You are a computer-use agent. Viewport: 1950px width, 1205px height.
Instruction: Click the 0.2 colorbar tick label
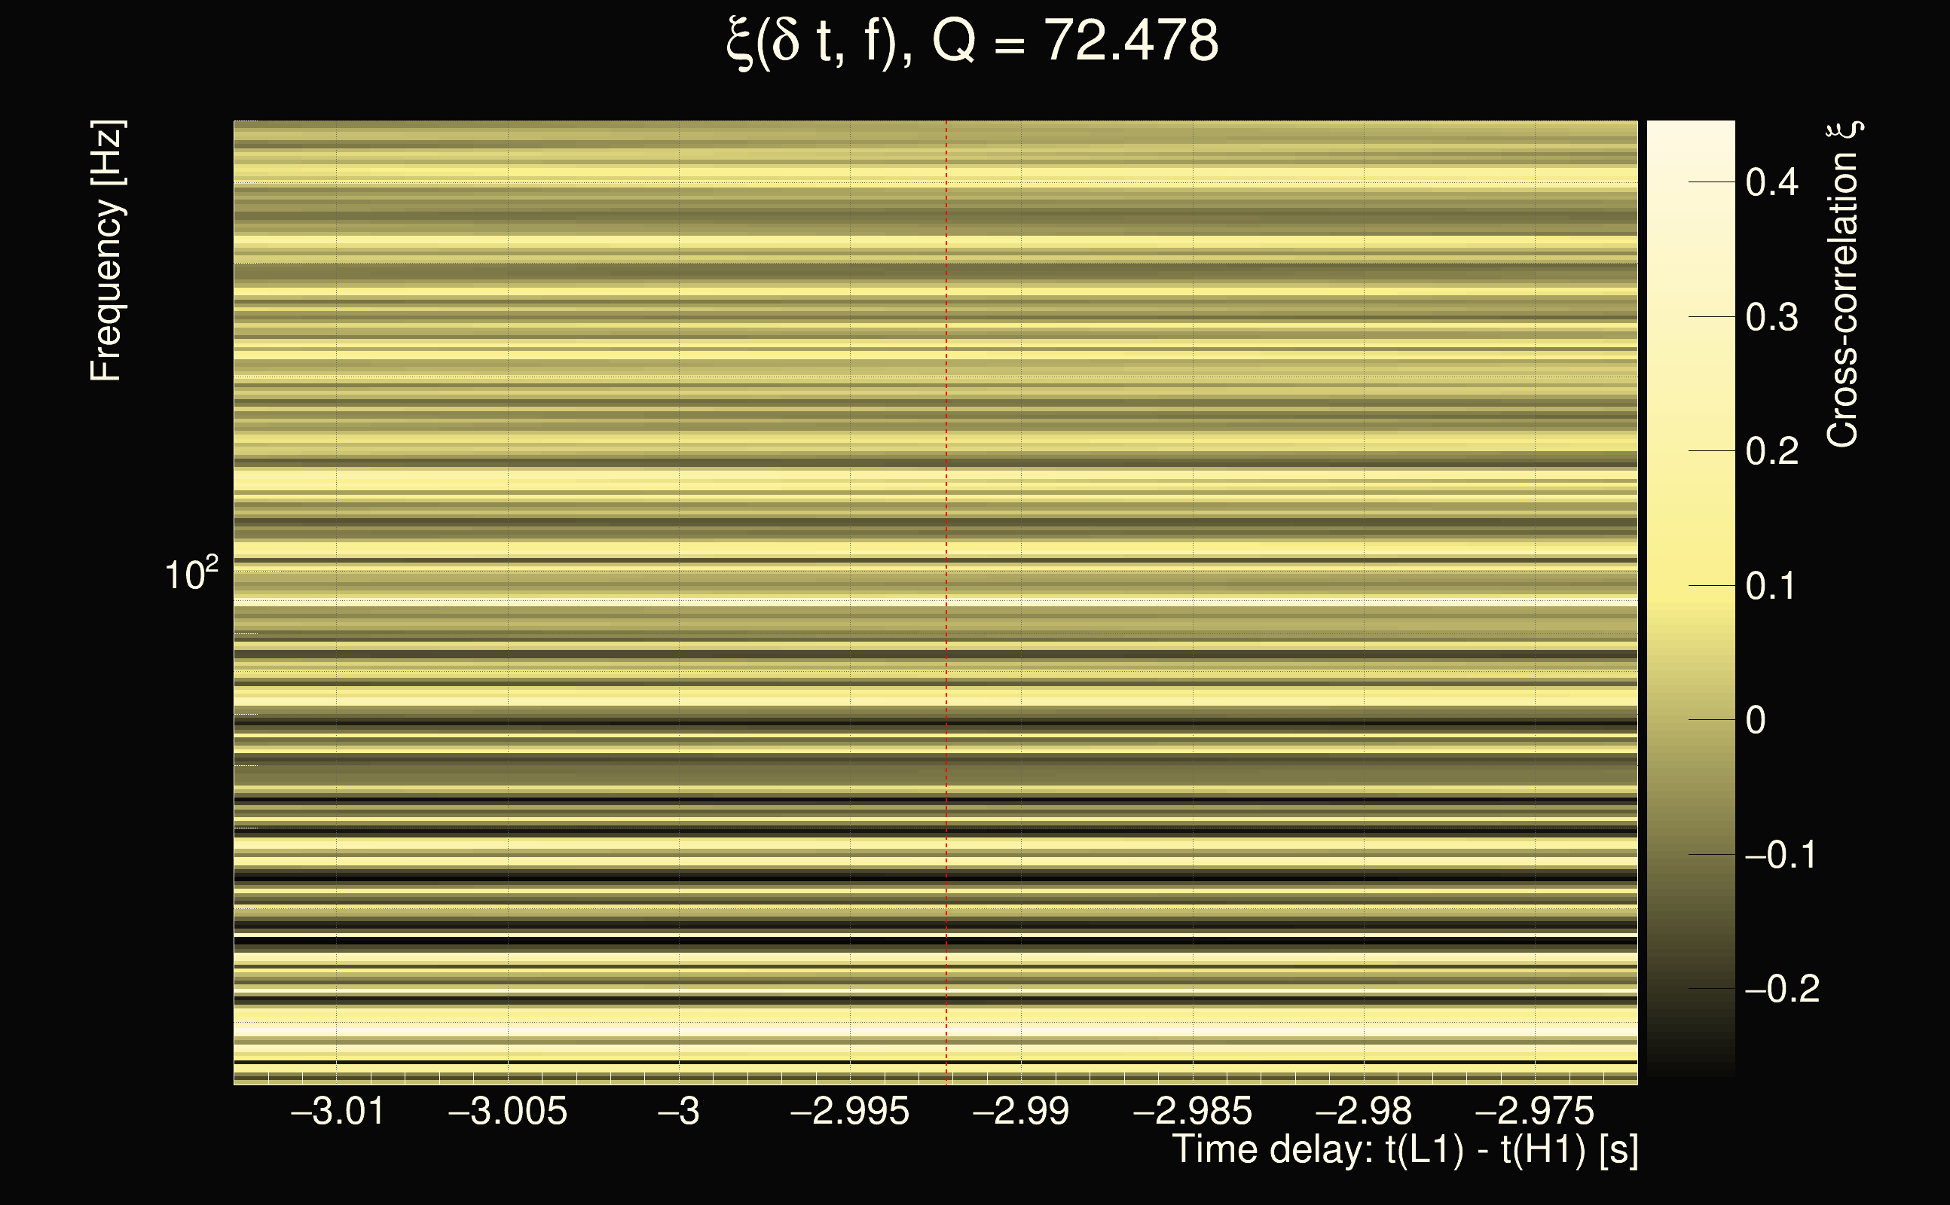click(1771, 452)
